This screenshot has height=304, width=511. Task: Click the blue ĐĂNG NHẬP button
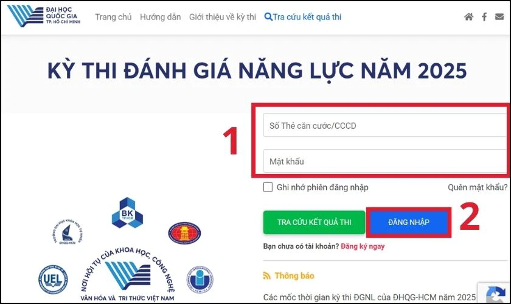tap(409, 222)
